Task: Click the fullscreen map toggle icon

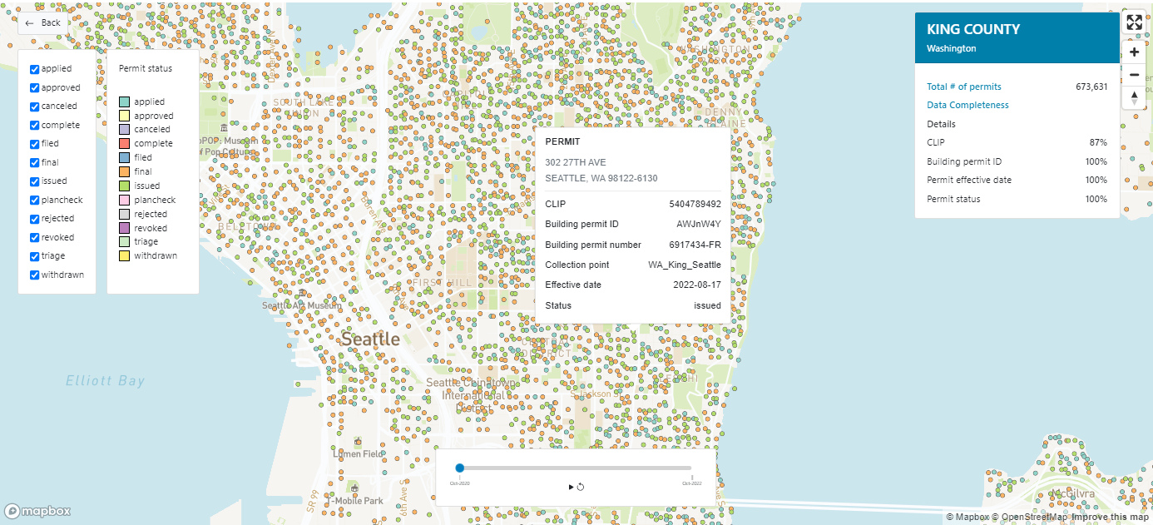Action: click(1134, 23)
